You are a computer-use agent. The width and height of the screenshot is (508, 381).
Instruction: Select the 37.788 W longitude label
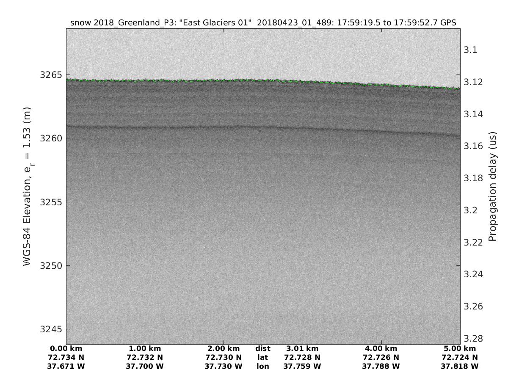tap(381, 366)
